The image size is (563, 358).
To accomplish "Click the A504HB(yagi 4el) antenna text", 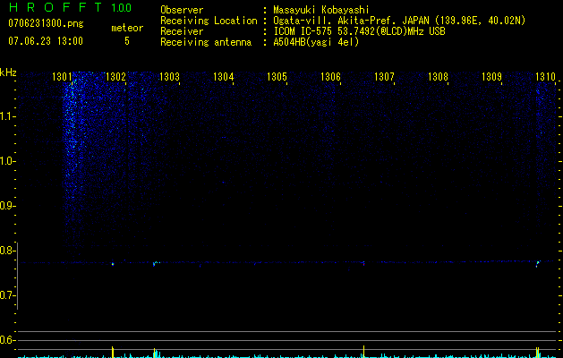I will click(x=316, y=42).
